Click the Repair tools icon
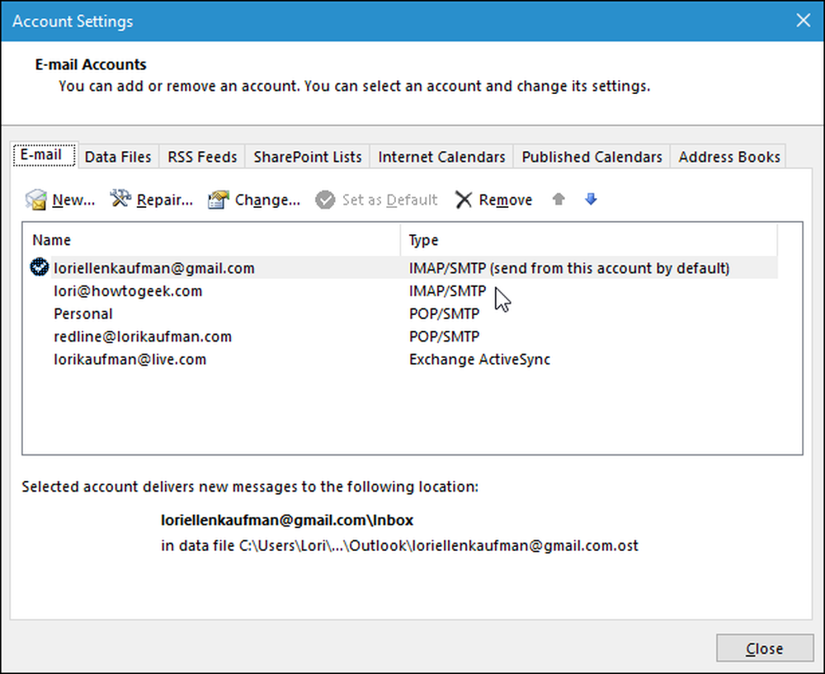 (x=120, y=198)
